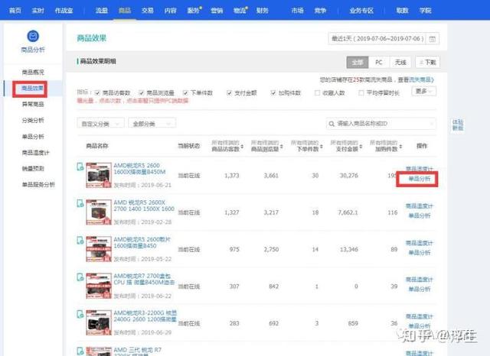This screenshot has height=356, width=490.
Task: Open the 作战室 top navigation item
Action: (x=64, y=11)
